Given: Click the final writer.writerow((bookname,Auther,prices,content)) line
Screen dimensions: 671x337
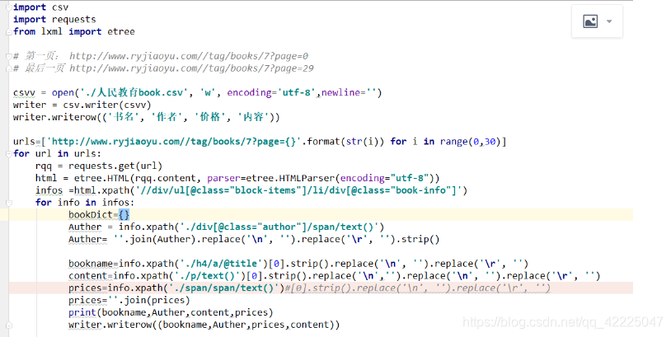Looking at the screenshot, I should coord(204,325).
